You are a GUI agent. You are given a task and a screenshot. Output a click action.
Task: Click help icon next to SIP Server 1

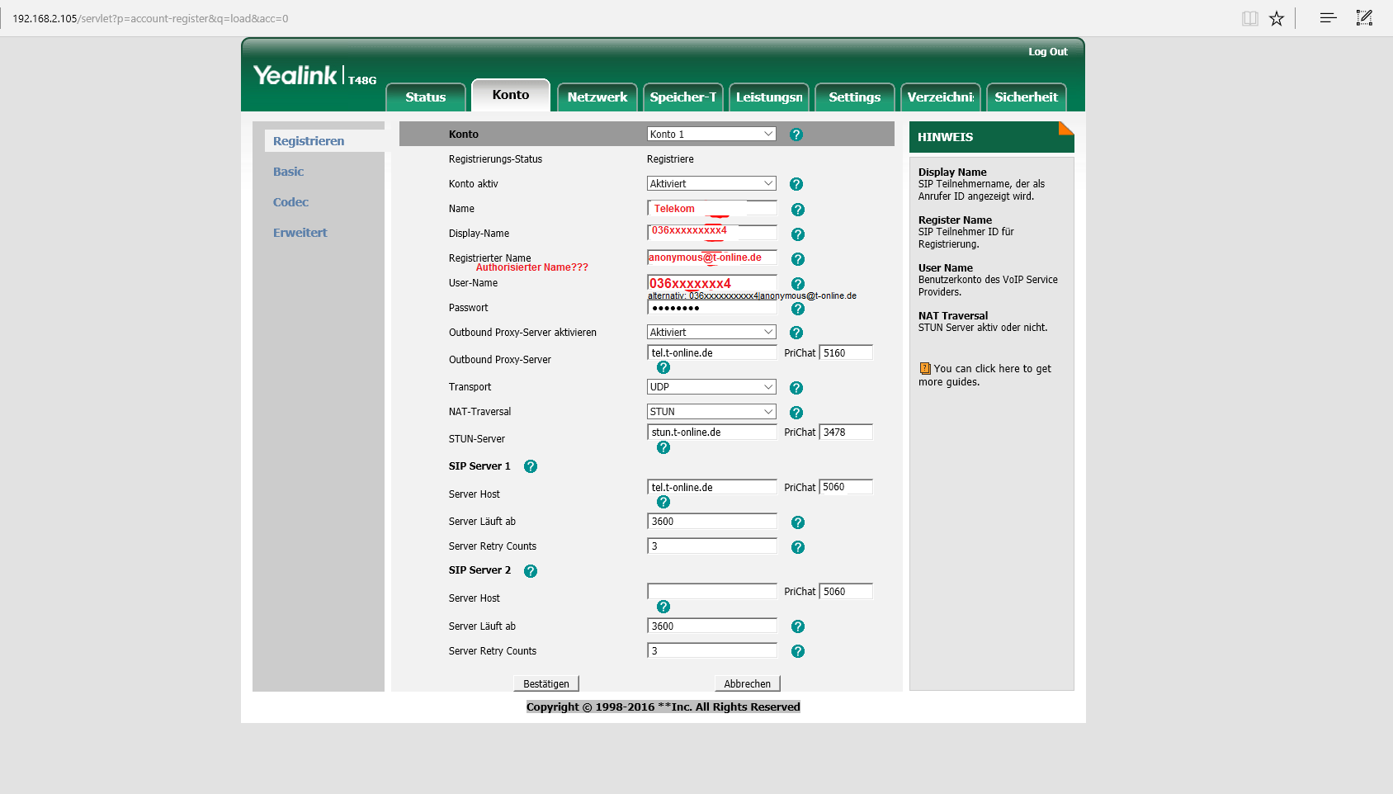point(531,466)
